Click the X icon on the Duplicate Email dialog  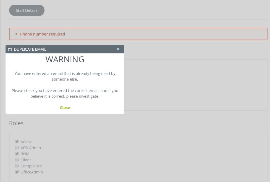tap(118, 49)
